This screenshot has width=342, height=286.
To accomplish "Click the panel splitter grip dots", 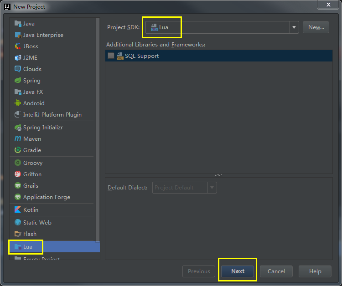I will 218,175.
